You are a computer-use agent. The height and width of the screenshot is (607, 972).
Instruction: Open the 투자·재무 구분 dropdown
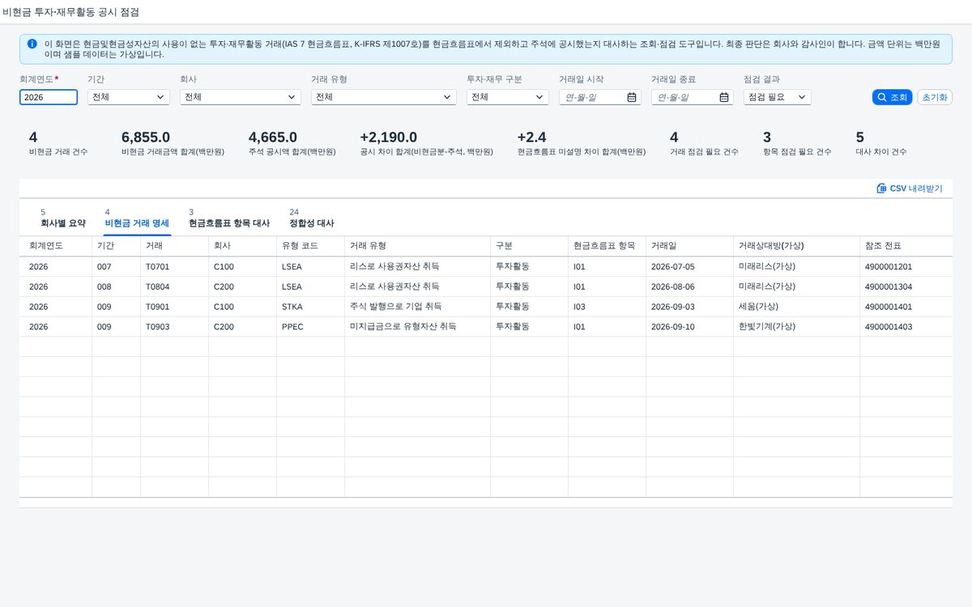508,97
